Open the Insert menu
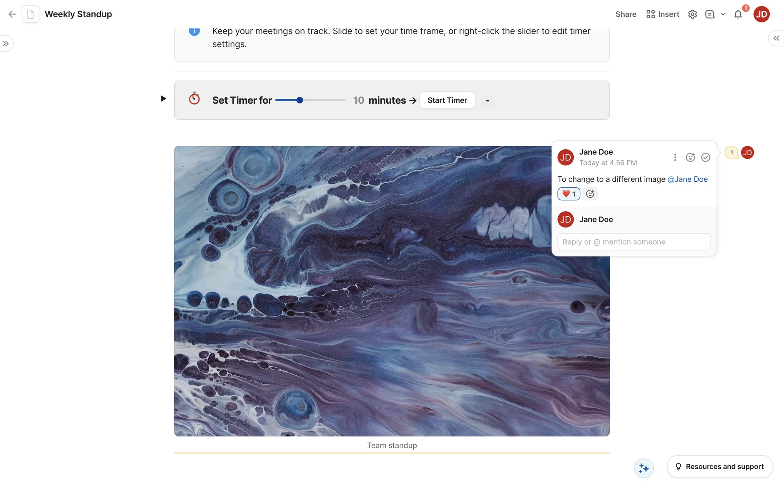 tap(663, 14)
